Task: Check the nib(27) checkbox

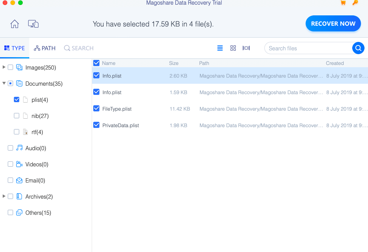Action: tap(17, 116)
